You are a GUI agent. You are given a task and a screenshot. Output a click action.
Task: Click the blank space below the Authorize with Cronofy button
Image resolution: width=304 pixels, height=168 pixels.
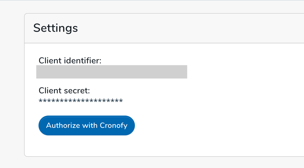pos(87,146)
